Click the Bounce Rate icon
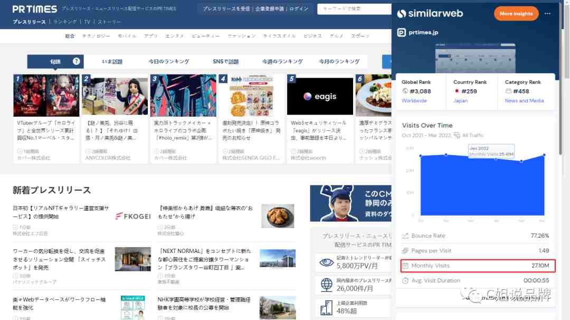The image size is (570, 320). point(405,236)
